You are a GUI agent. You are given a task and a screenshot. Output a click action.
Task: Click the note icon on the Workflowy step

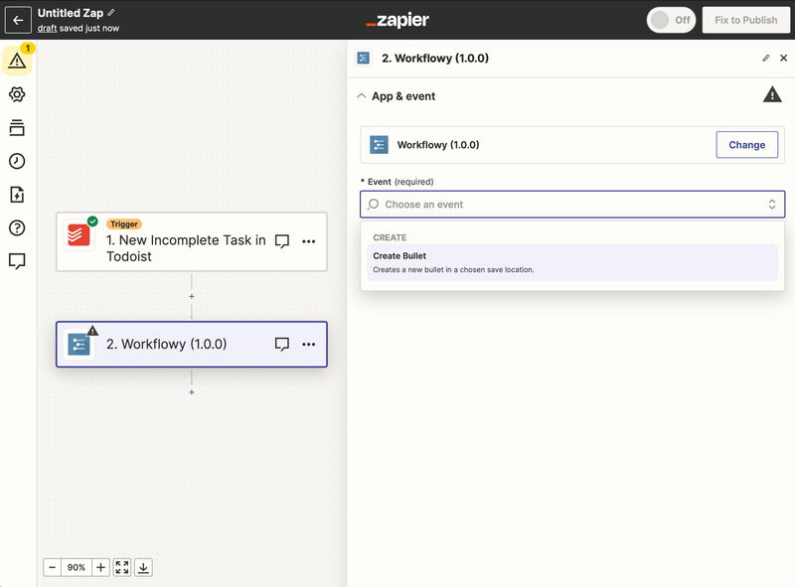(x=282, y=344)
